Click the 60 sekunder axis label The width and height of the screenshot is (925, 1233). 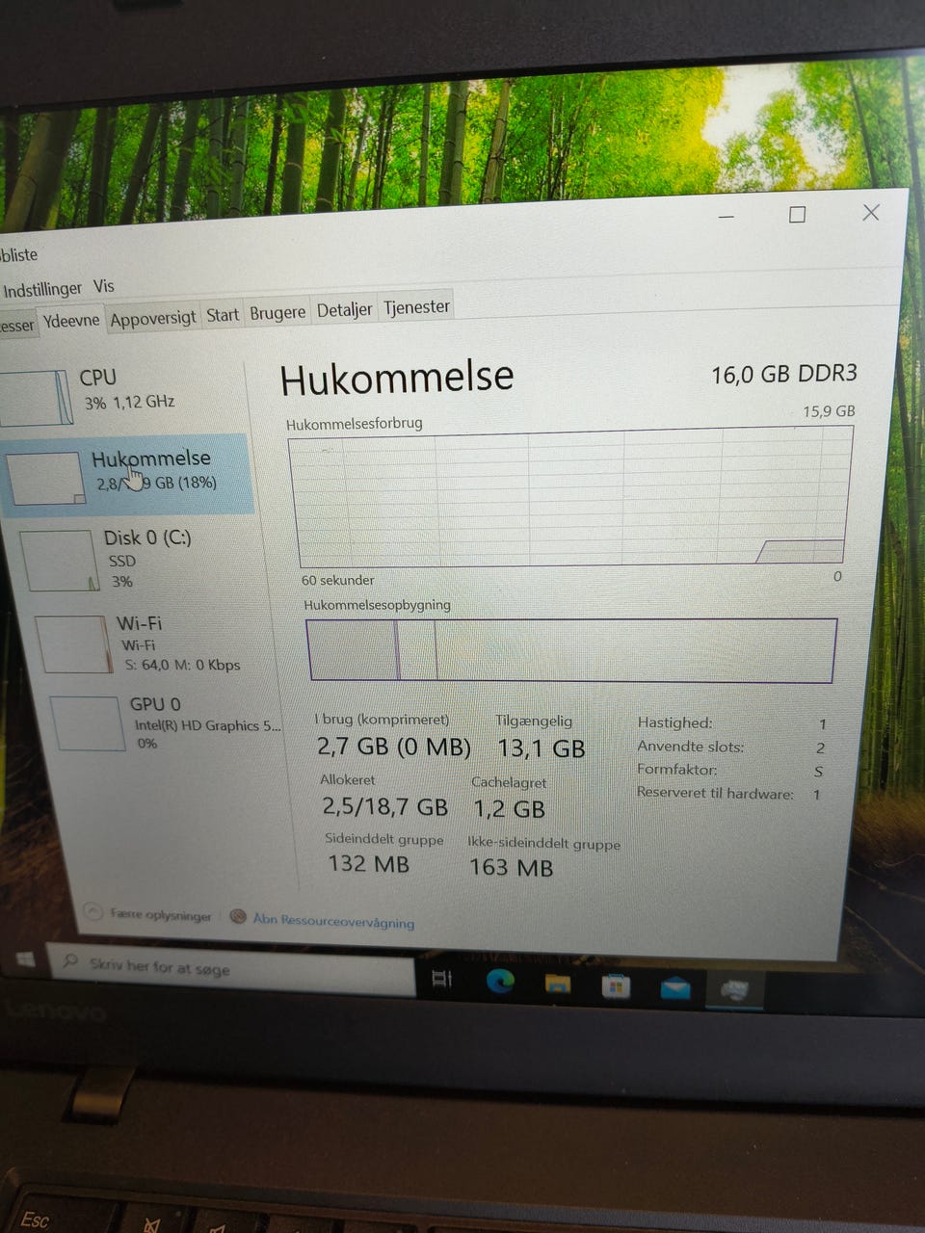[337, 580]
